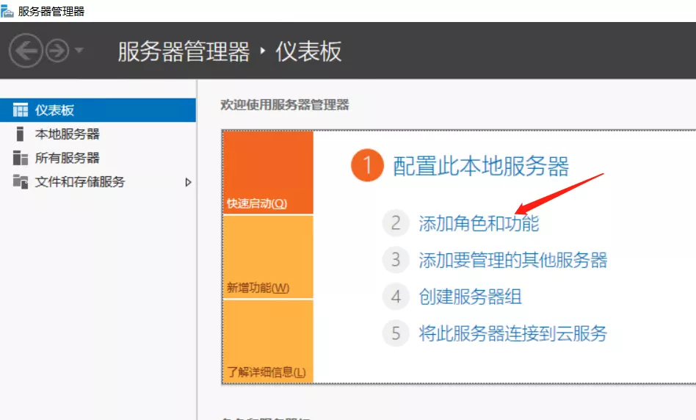This screenshot has width=696, height=420.
Task: Select the 文件和存储服务 icon in the sidebar
Action: (x=21, y=181)
